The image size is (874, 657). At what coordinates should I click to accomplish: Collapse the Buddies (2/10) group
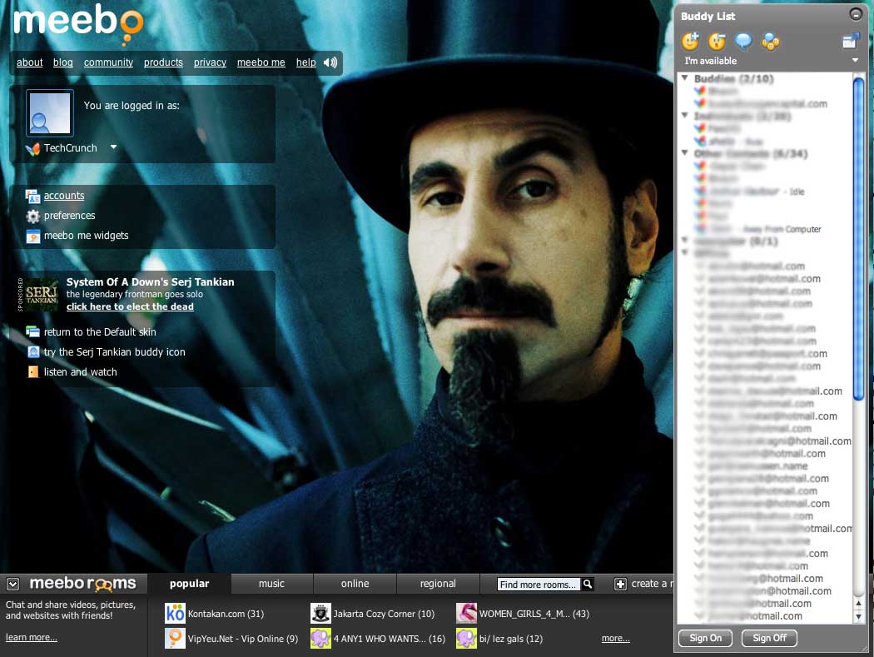[x=685, y=78]
